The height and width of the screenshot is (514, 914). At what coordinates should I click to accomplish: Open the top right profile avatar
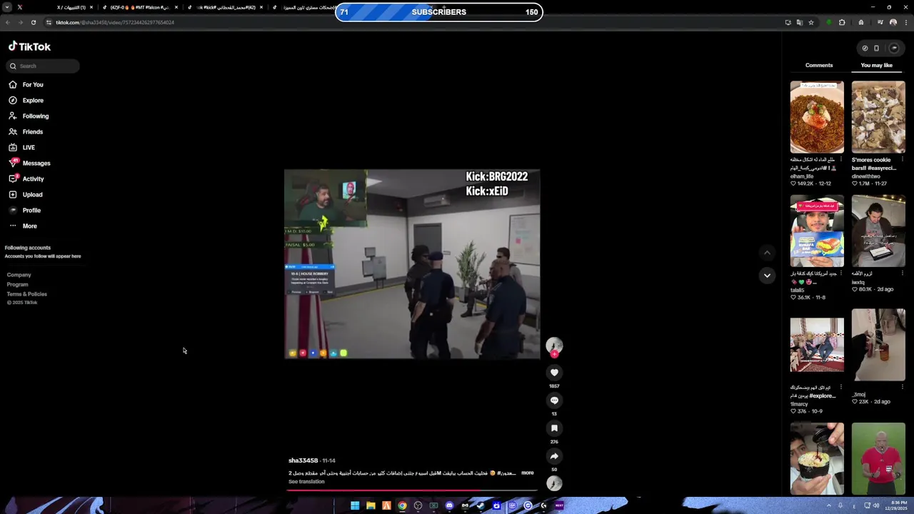[894, 49]
